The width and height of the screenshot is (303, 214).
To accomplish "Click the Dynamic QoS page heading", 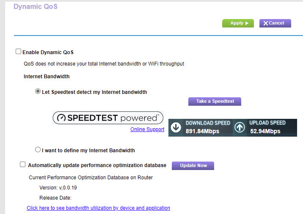I will (x=36, y=7).
